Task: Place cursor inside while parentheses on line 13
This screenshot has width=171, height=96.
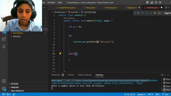Action: click(x=76, y=54)
